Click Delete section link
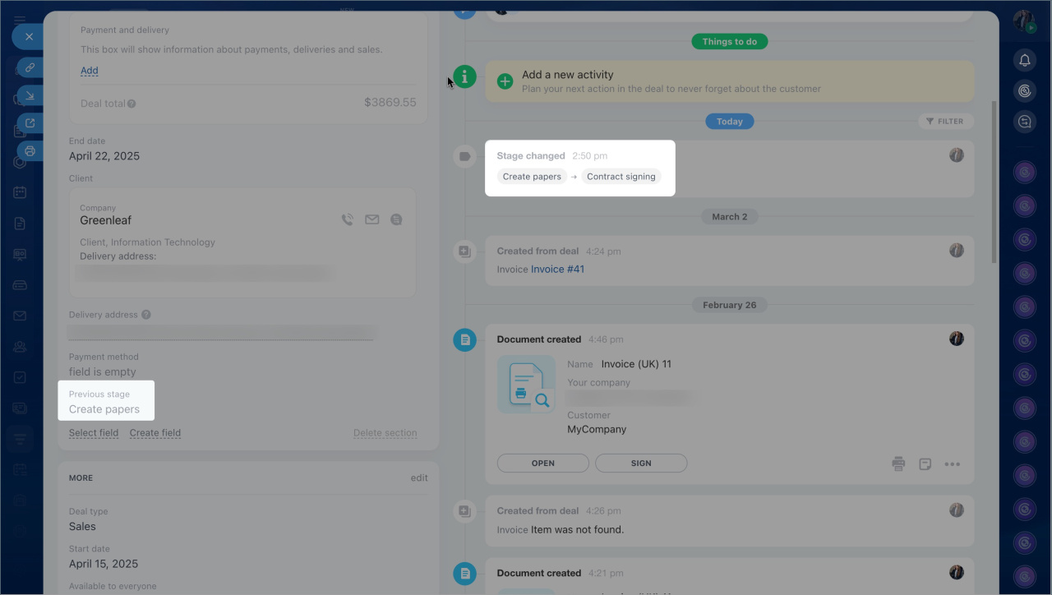 385,433
